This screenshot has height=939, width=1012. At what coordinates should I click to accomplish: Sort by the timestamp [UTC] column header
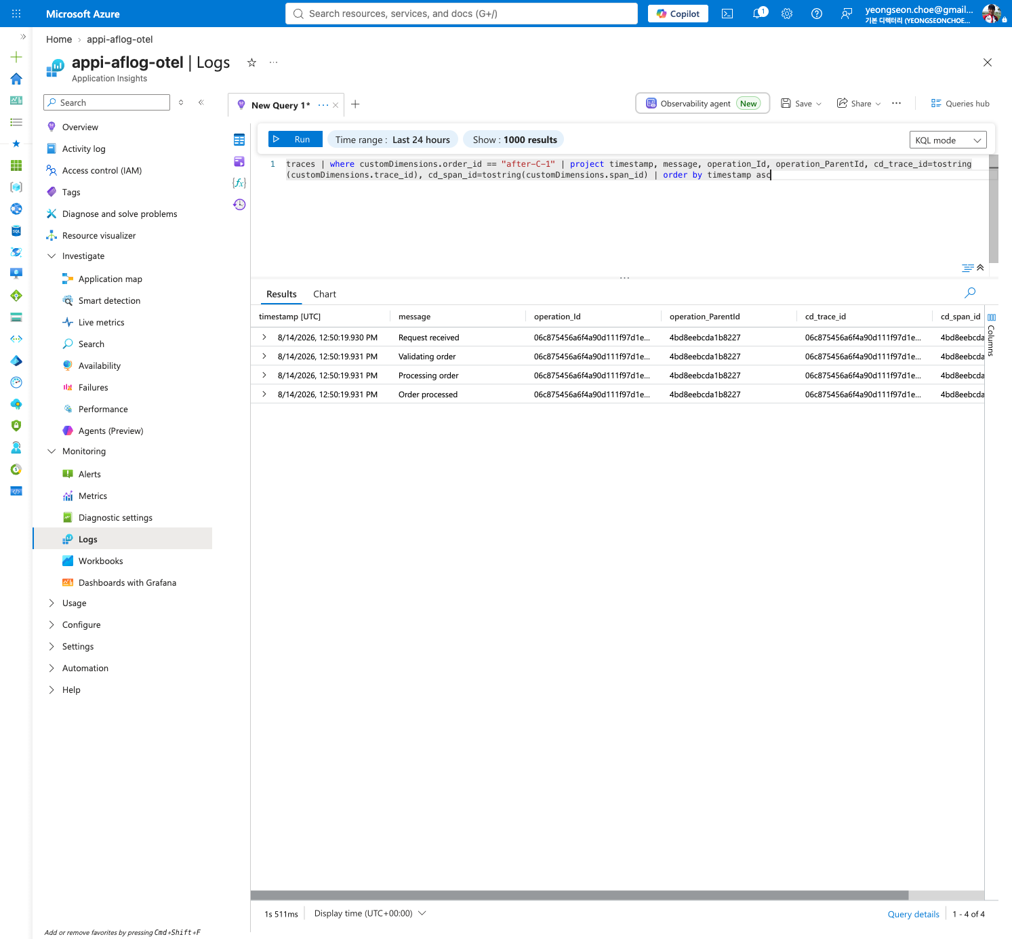(x=289, y=317)
